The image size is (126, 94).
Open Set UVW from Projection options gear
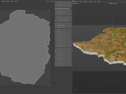71,8
